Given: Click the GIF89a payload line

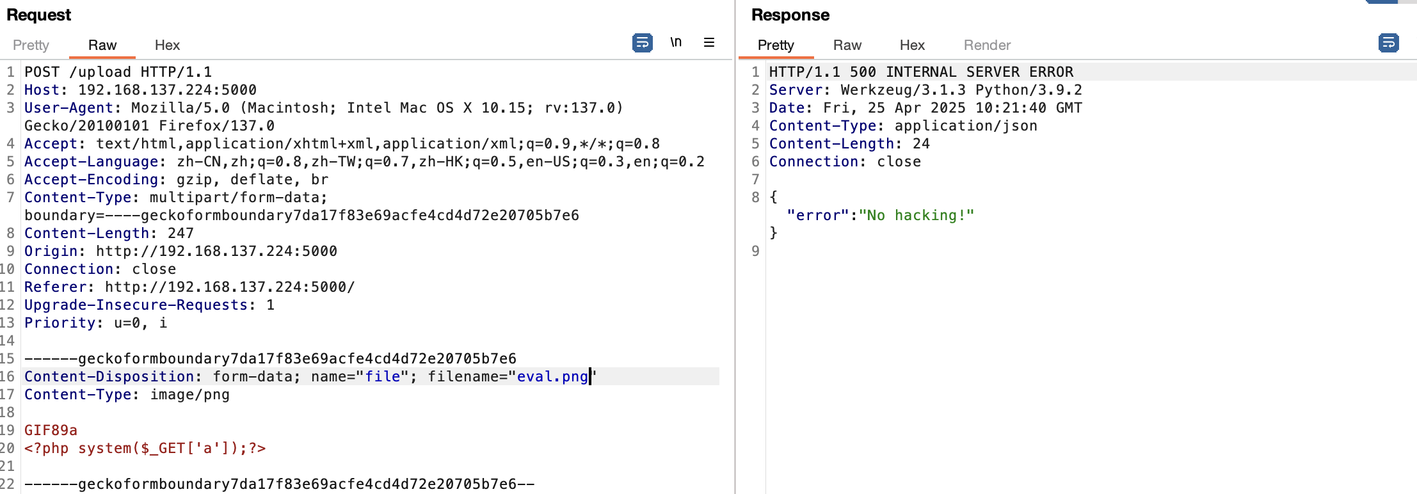Looking at the screenshot, I should (x=51, y=430).
